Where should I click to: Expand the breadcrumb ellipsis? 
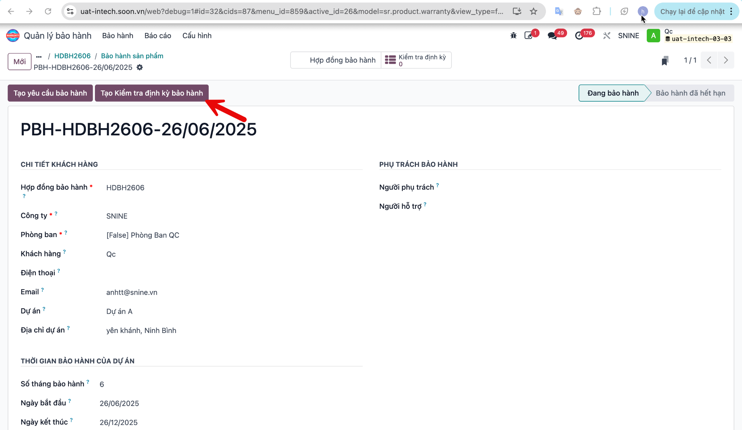[39, 56]
